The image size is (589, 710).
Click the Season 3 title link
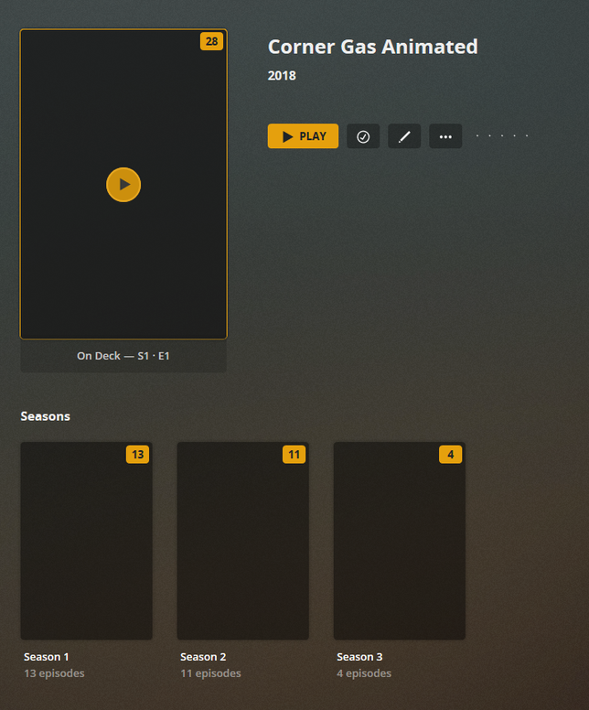pyautogui.click(x=359, y=657)
